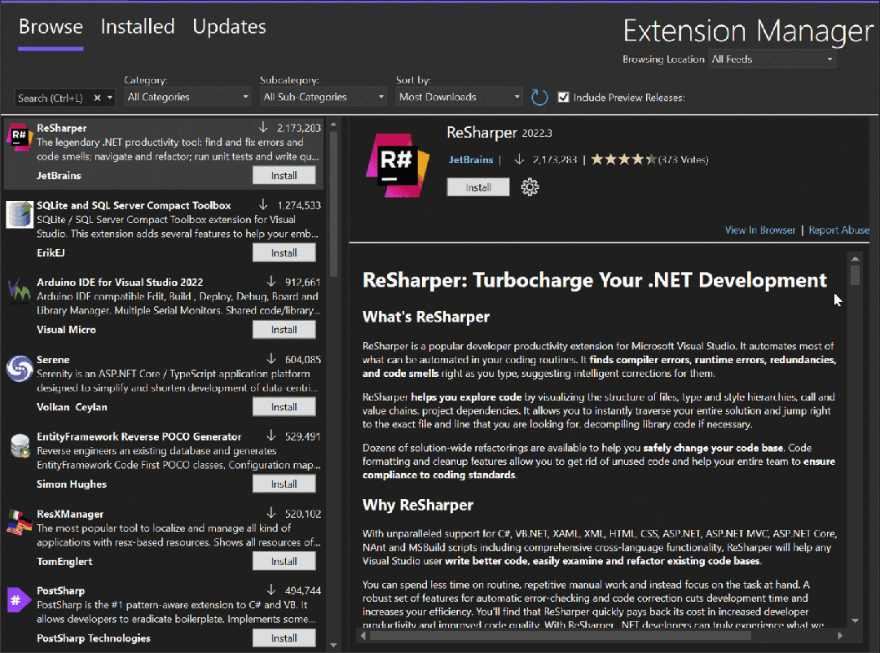Image resolution: width=880 pixels, height=653 pixels.
Task: Click the download arrow icon in ReSharper details
Action: coord(519,160)
